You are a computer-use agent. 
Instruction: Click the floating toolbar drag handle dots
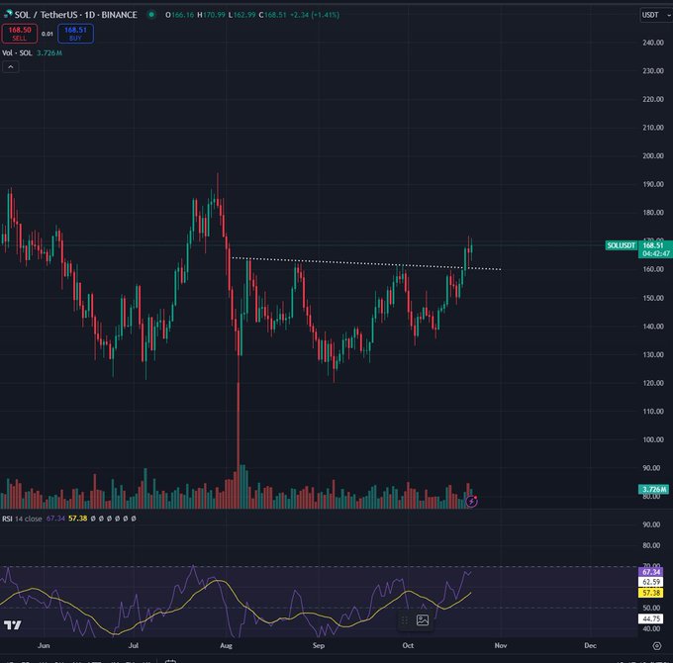[404, 620]
